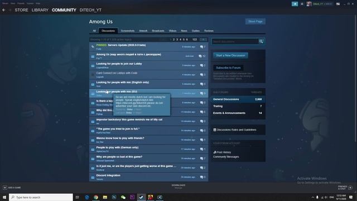Open Impostor backstory thread
357x201 pixels.
pyautogui.click(x=148, y=121)
